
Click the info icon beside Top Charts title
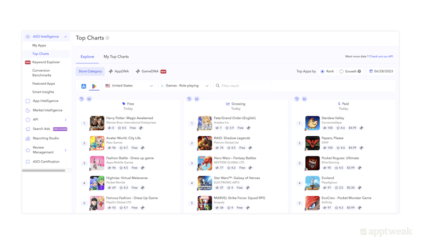pyautogui.click(x=107, y=38)
